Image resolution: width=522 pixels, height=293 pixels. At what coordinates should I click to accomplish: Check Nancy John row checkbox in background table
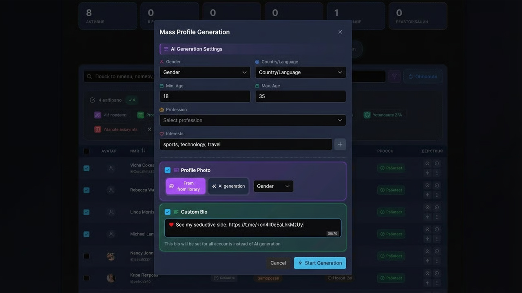(86, 256)
